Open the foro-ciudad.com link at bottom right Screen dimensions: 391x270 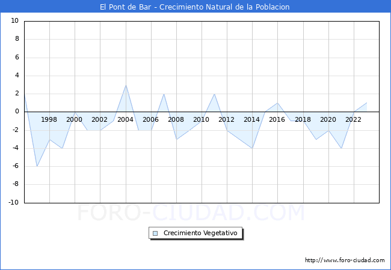tap(345, 260)
